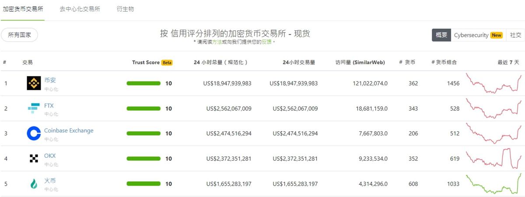This screenshot has height=197, width=525.
Task: Click the visit count 9,233,534.0
Action: point(373,159)
